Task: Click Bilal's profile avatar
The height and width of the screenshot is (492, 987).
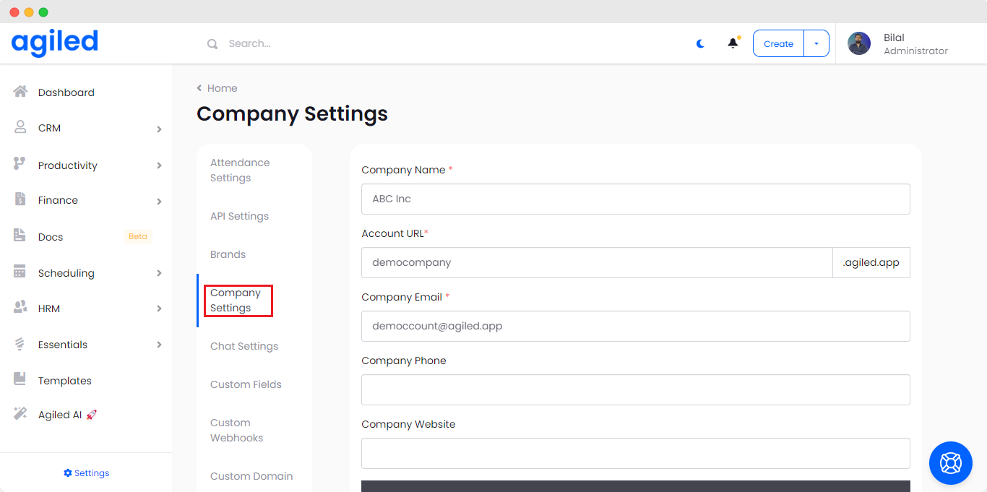Action: point(859,43)
